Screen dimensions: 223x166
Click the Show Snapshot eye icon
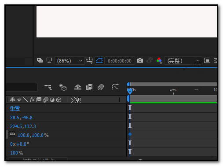[150, 60]
